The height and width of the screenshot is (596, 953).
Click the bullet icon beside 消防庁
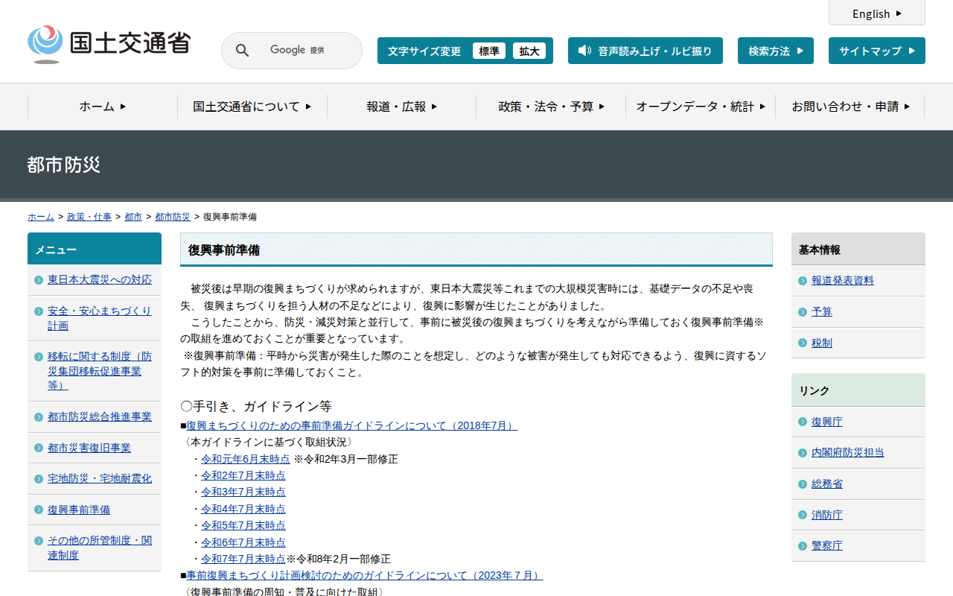803,515
